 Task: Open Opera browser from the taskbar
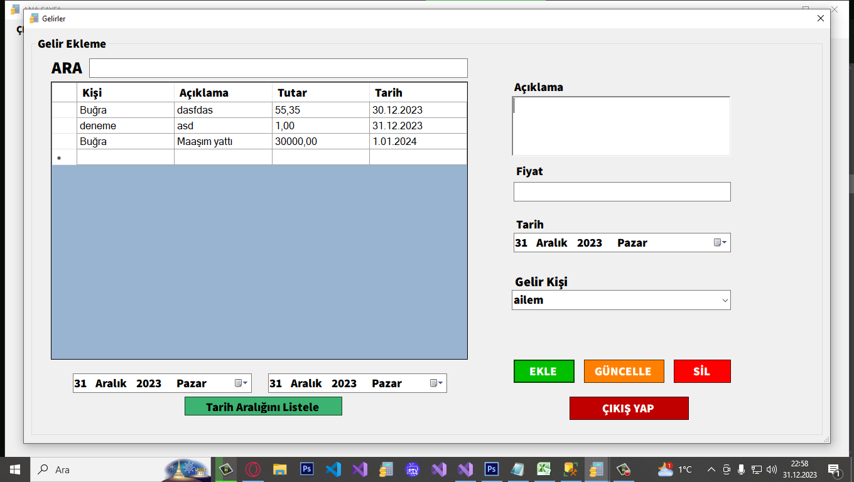pos(253,469)
